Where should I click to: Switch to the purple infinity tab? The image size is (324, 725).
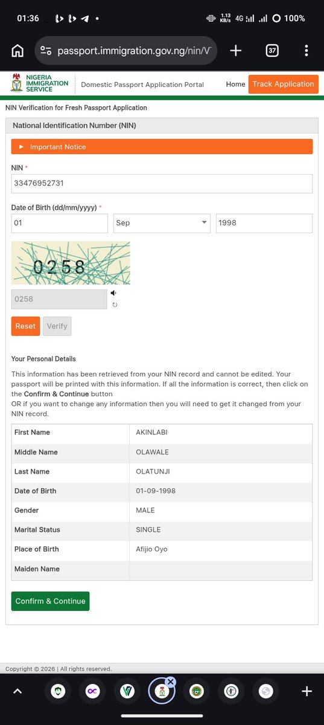[x=92, y=692]
